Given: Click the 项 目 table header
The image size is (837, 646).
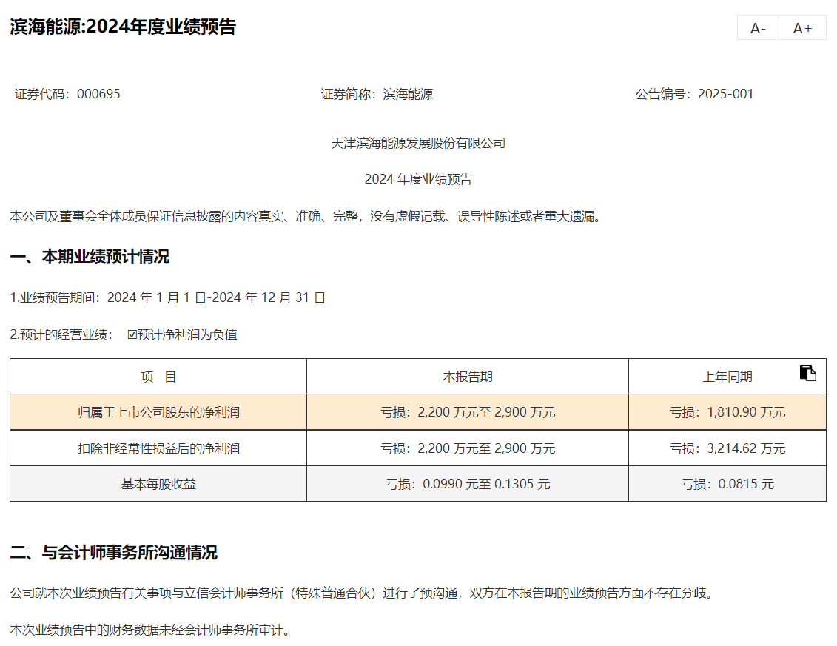Looking at the screenshot, I should pos(158,377).
